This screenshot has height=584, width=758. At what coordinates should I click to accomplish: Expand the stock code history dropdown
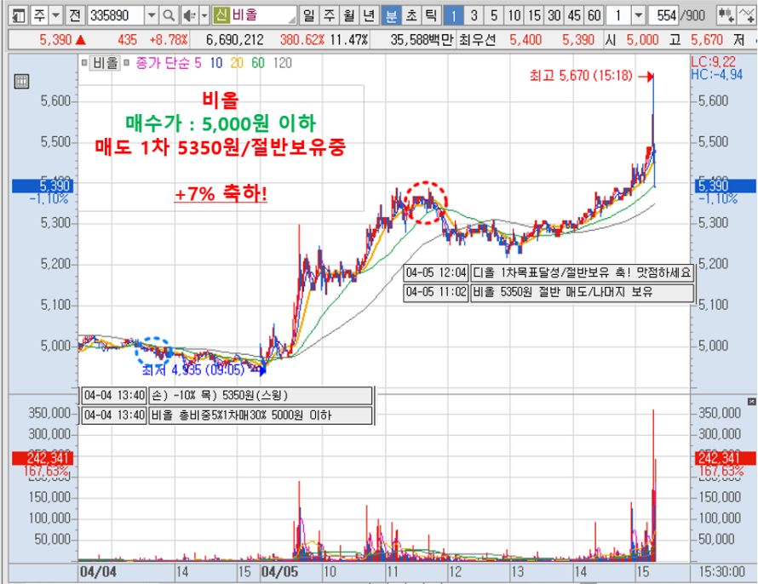click(x=151, y=15)
